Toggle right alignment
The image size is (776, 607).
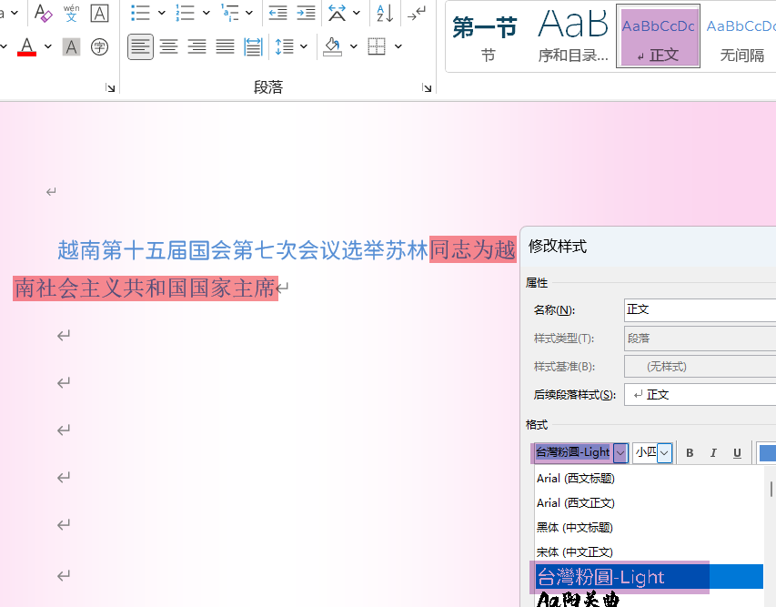pyautogui.click(x=197, y=47)
